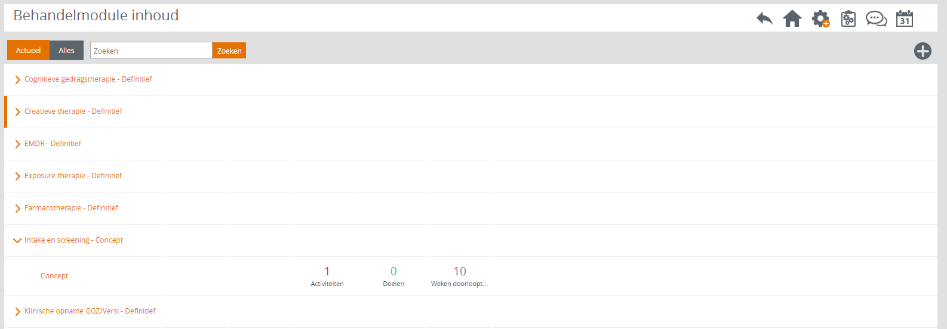Click the Zoeken search field
The height and width of the screenshot is (329, 947).
tap(151, 51)
